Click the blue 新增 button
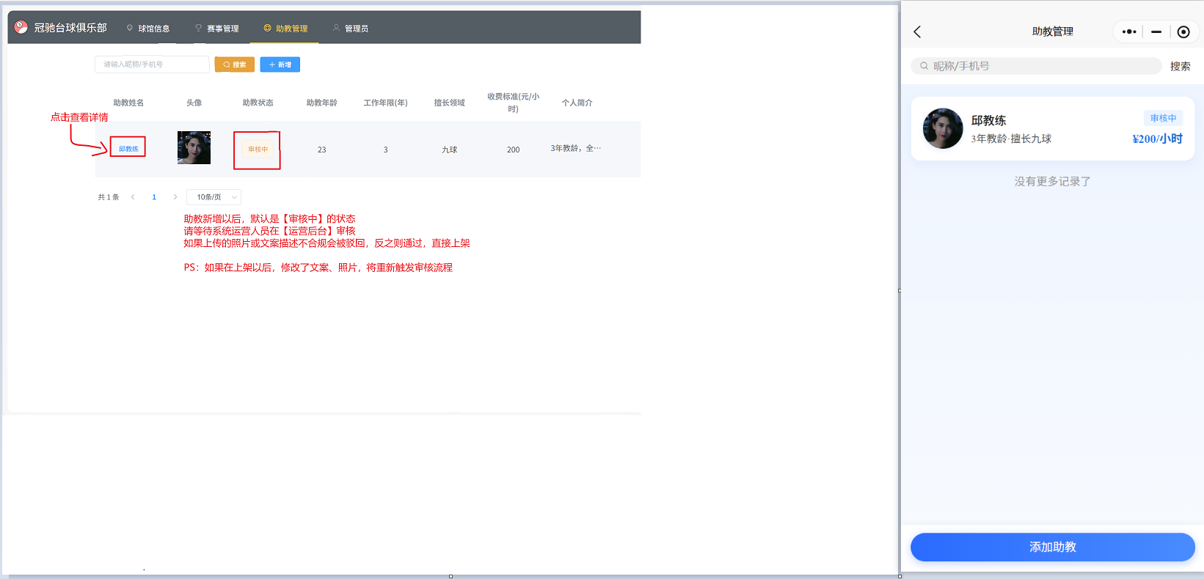 280,64
